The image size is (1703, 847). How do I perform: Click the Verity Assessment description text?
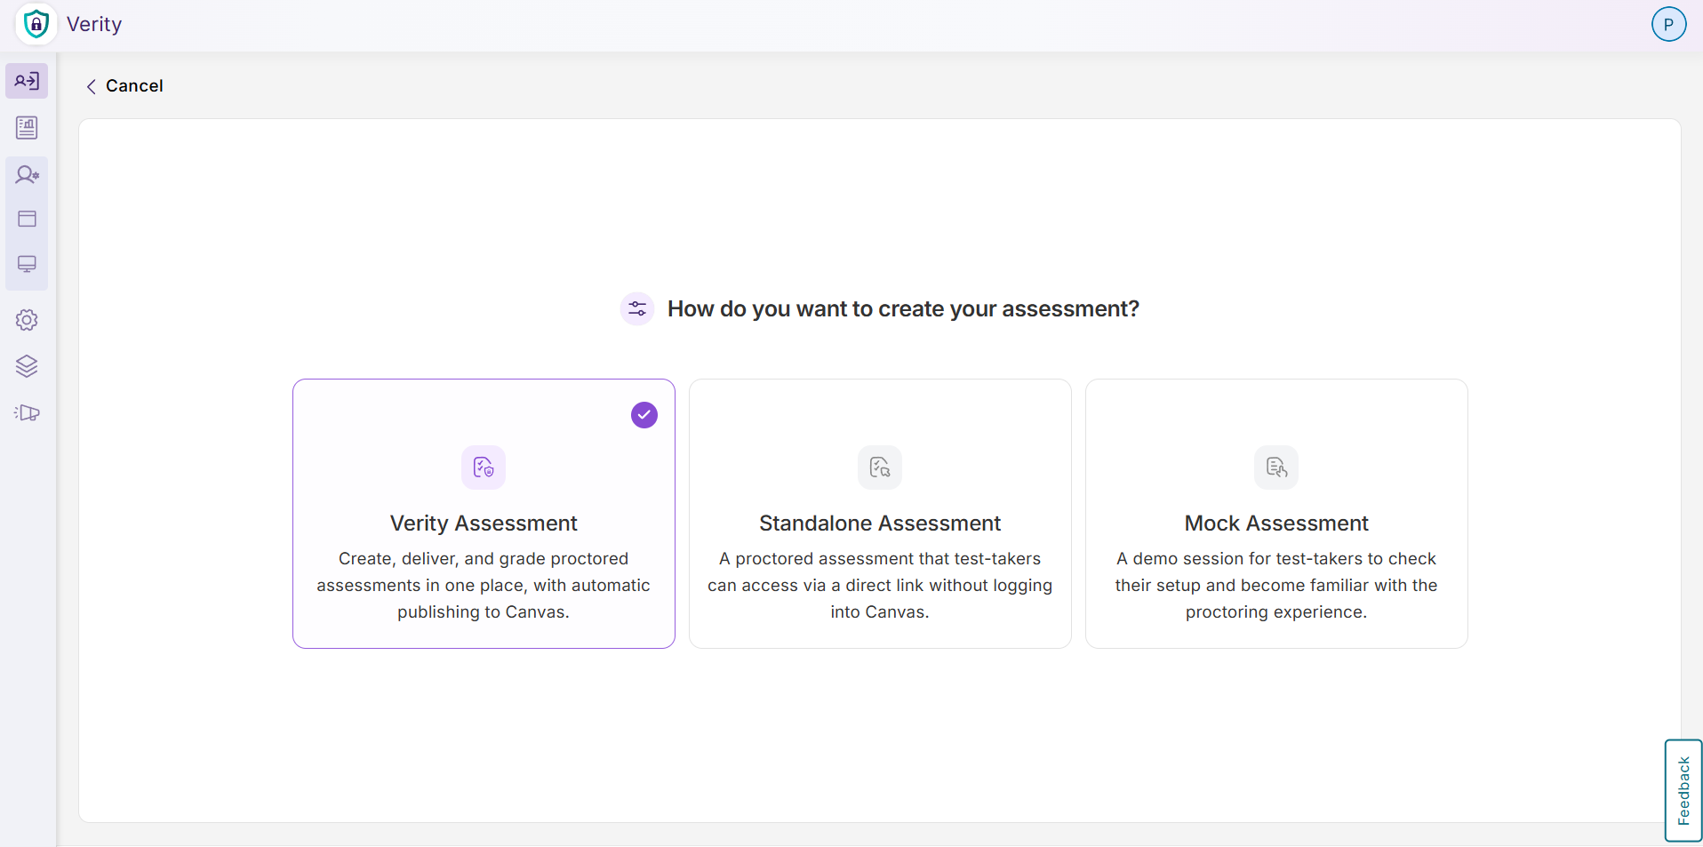[x=484, y=586]
